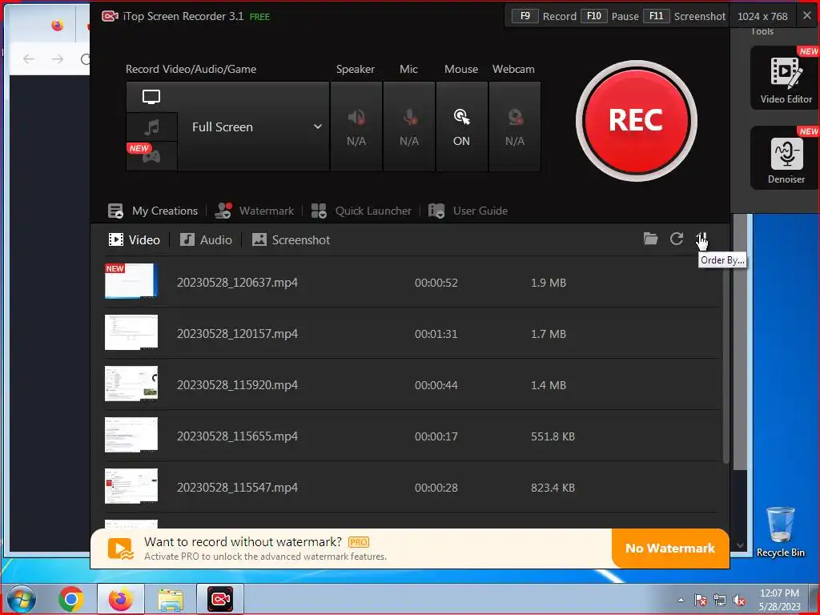Toggle the Webcam overlay option
The image size is (820, 615).
click(515, 127)
